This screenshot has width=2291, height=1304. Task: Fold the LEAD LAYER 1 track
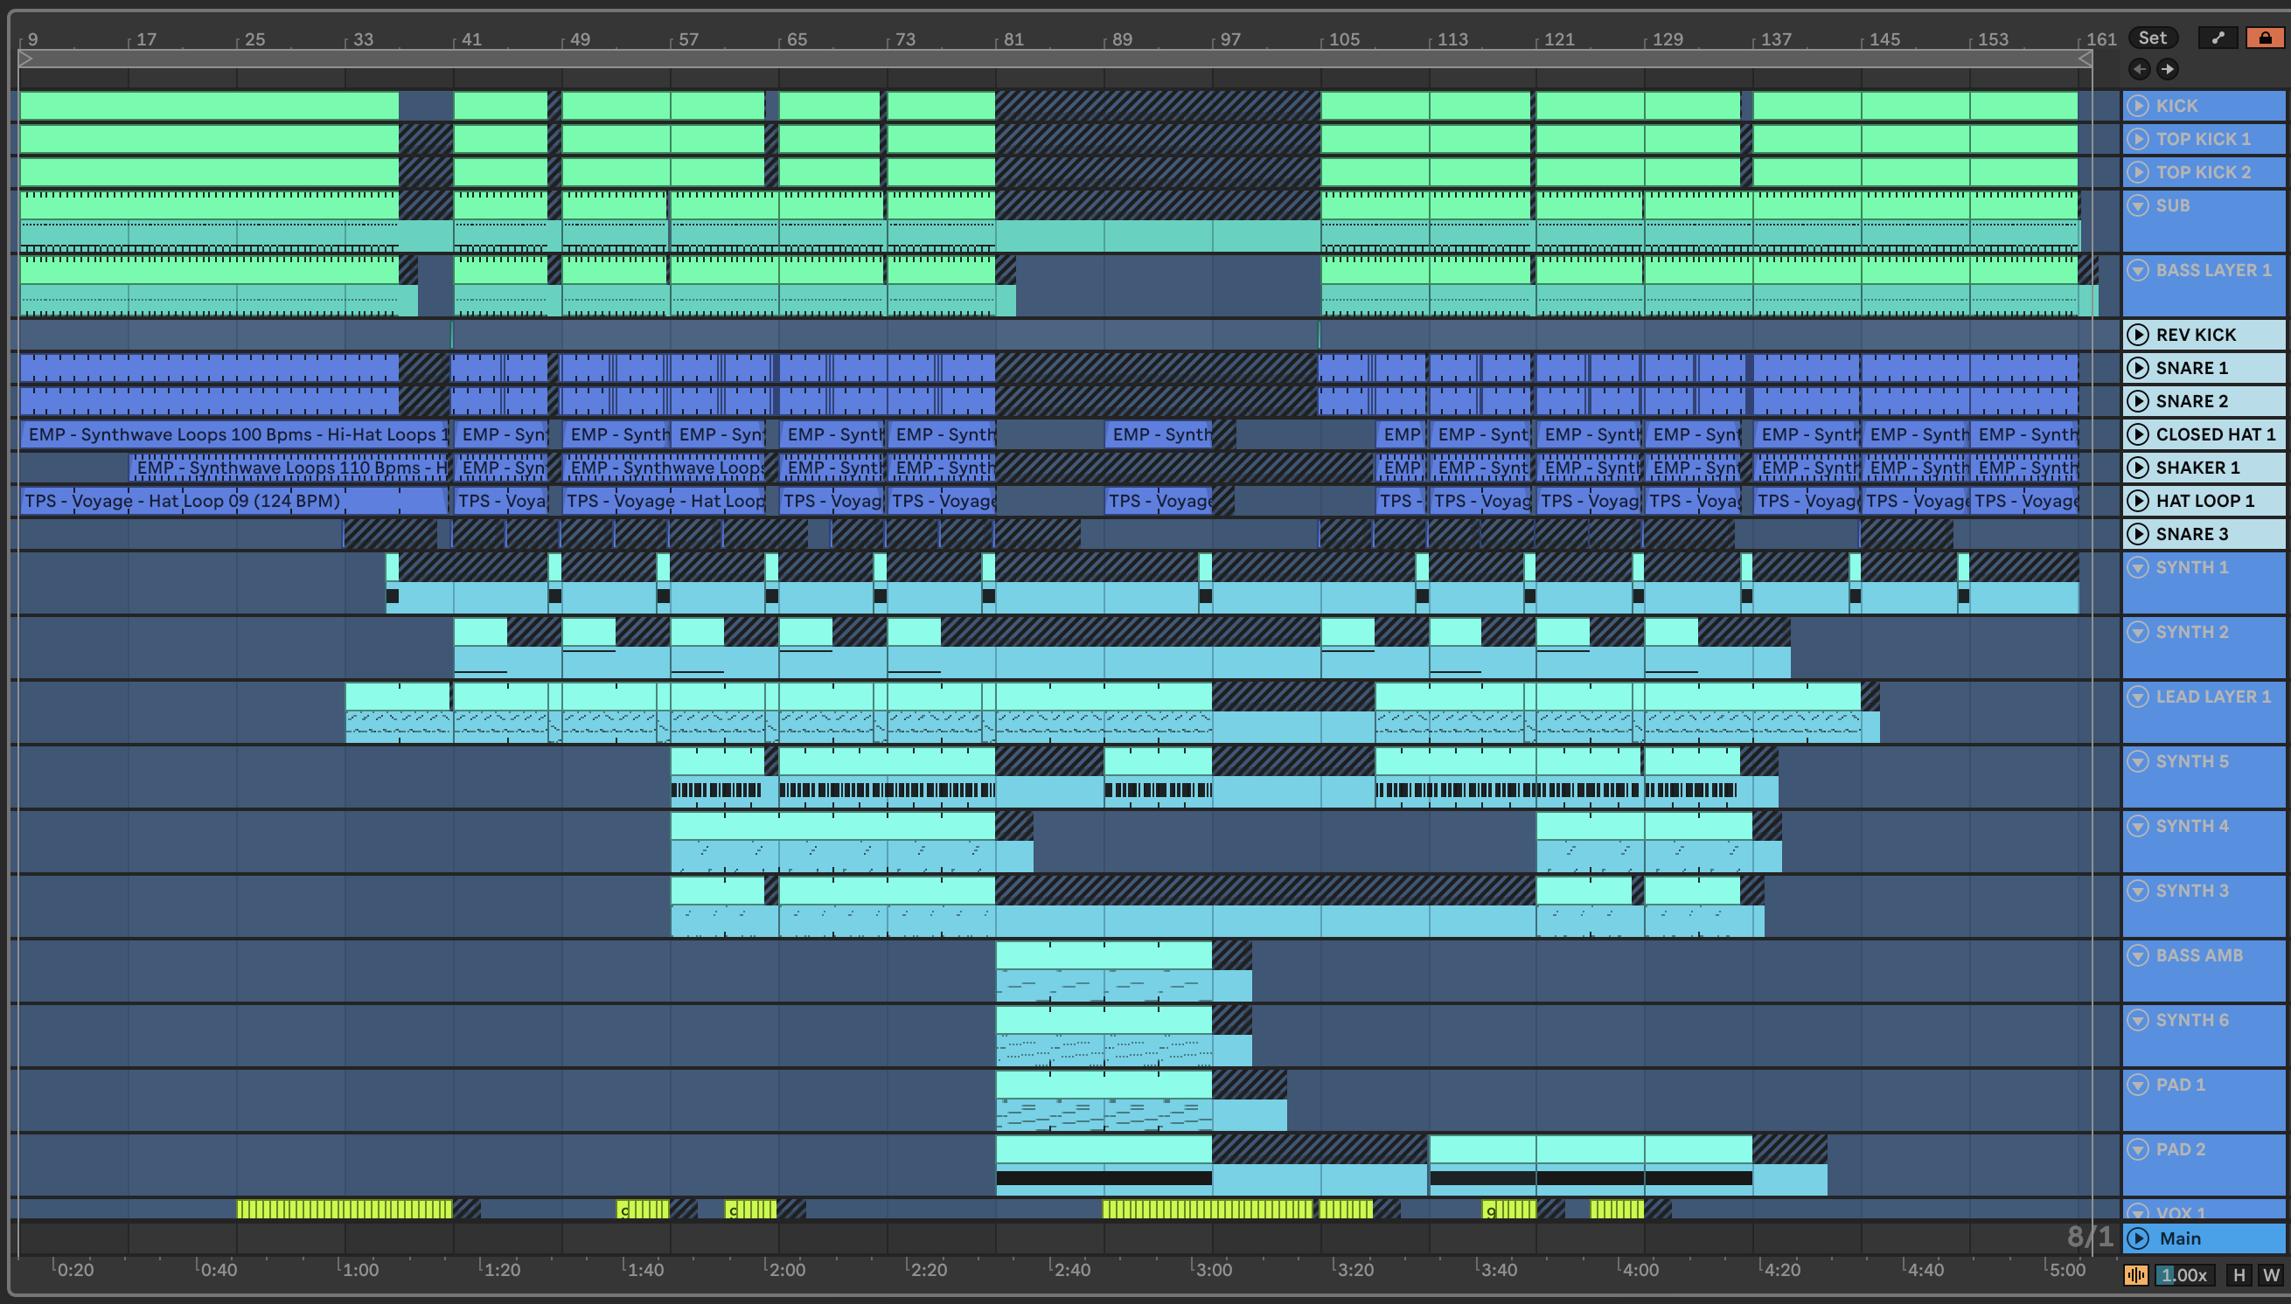[x=2138, y=697]
